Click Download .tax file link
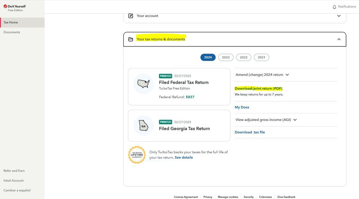 pyautogui.click(x=250, y=132)
